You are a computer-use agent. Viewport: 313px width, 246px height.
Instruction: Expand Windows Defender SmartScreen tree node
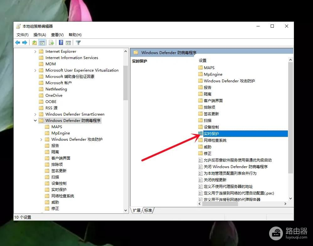(35, 114)
